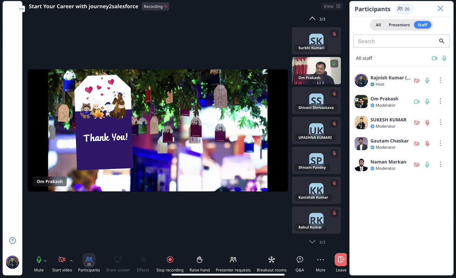This screenshot has height=278, width=456.
Task: Open the Effects option
Action: point(143,263)
